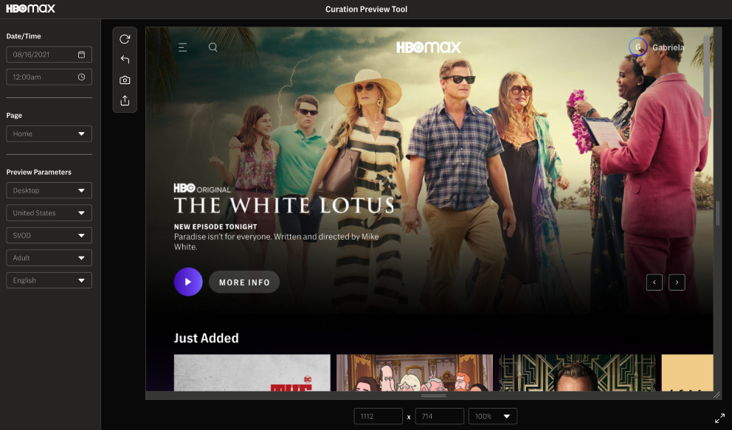Click the preview bottom resize handle
Viewport: 732px width, 430px height.
433,396
